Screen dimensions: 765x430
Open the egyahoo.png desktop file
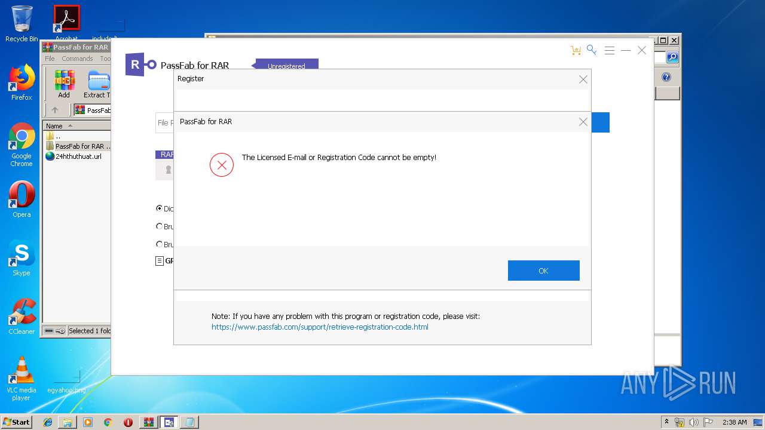coord(66,382)
